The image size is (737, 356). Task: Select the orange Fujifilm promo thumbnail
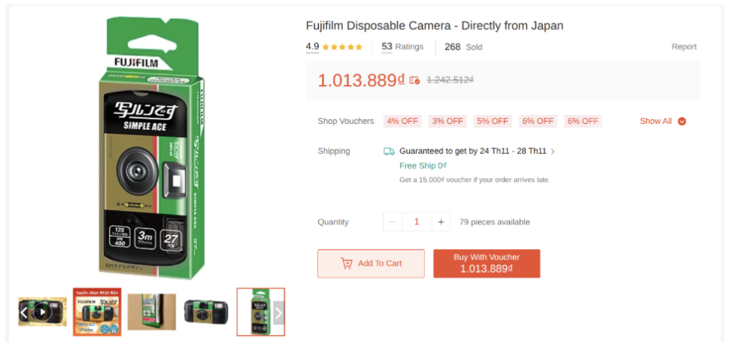[x=97, y=311]
